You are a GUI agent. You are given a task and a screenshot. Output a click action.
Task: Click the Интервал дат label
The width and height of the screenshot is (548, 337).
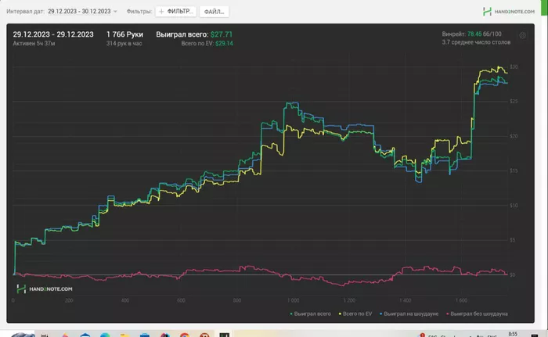[x=26, y=12]
